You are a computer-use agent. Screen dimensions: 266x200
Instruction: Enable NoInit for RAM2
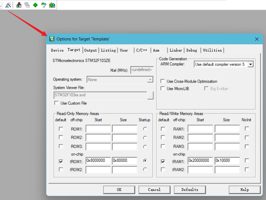point(247,137)
